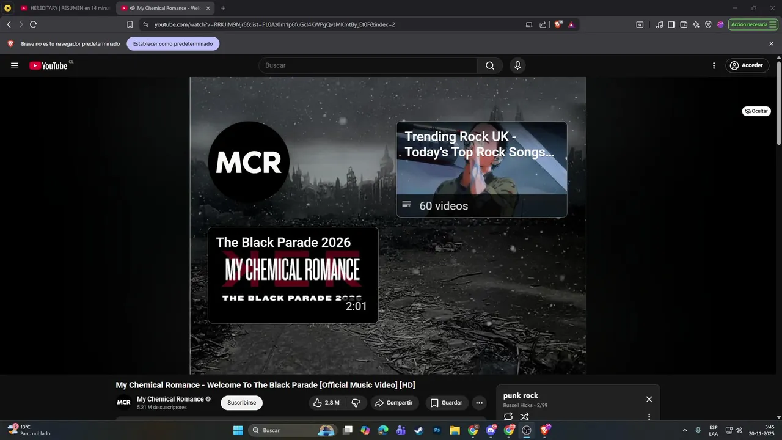Open The Black Parade 2026 video card

[293, 275]
